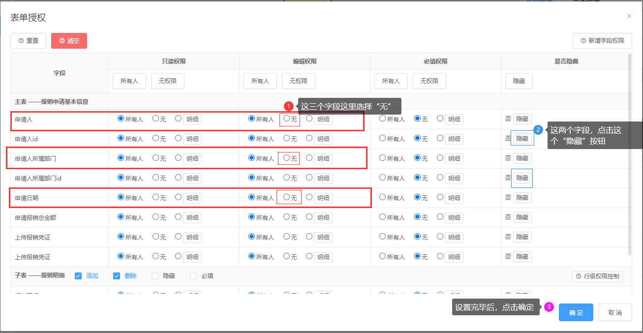Click 取消 to cancel the dialog

(615, 312)
